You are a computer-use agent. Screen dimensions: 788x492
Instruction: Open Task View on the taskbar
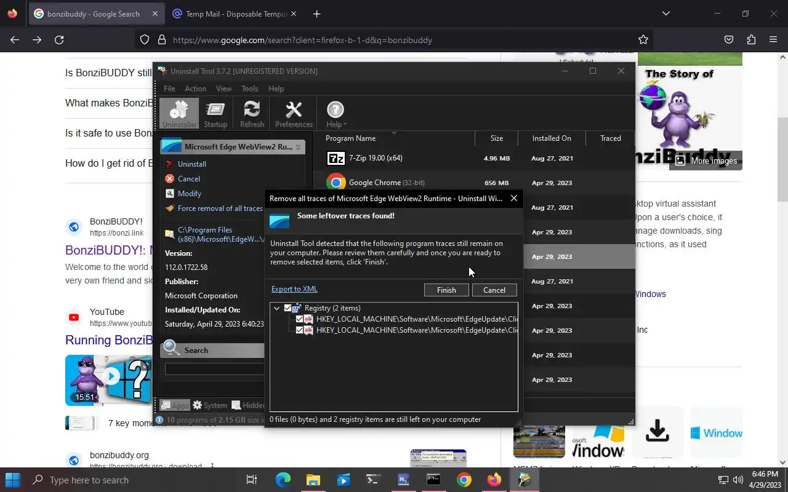pyautogui.click(x=251, y=480)
